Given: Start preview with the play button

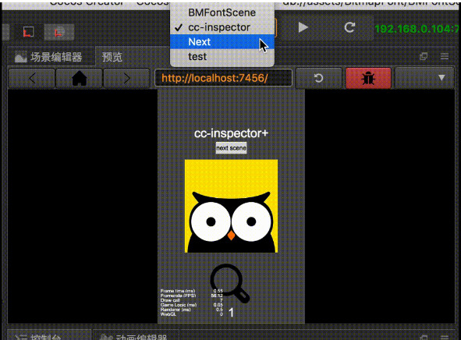Looking at the screenshot, I should [303, 27].
